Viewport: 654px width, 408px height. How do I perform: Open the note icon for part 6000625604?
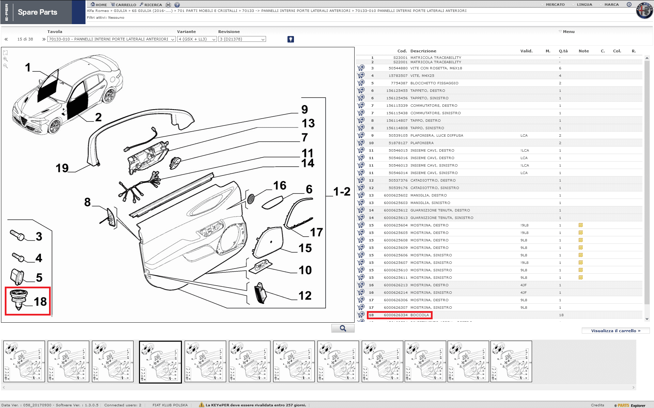point(581,225)
